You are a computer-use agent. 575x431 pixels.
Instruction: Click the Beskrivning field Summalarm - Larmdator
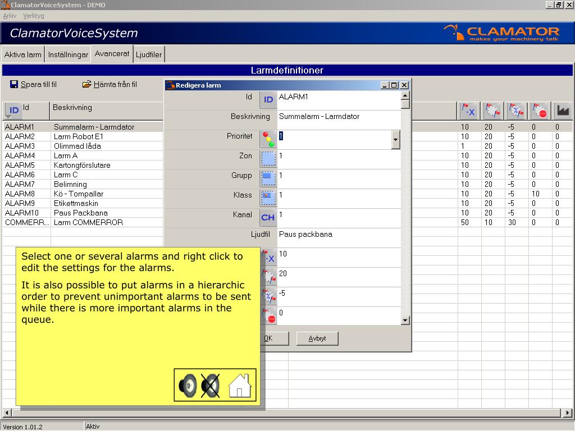click(x=339, y=120)
